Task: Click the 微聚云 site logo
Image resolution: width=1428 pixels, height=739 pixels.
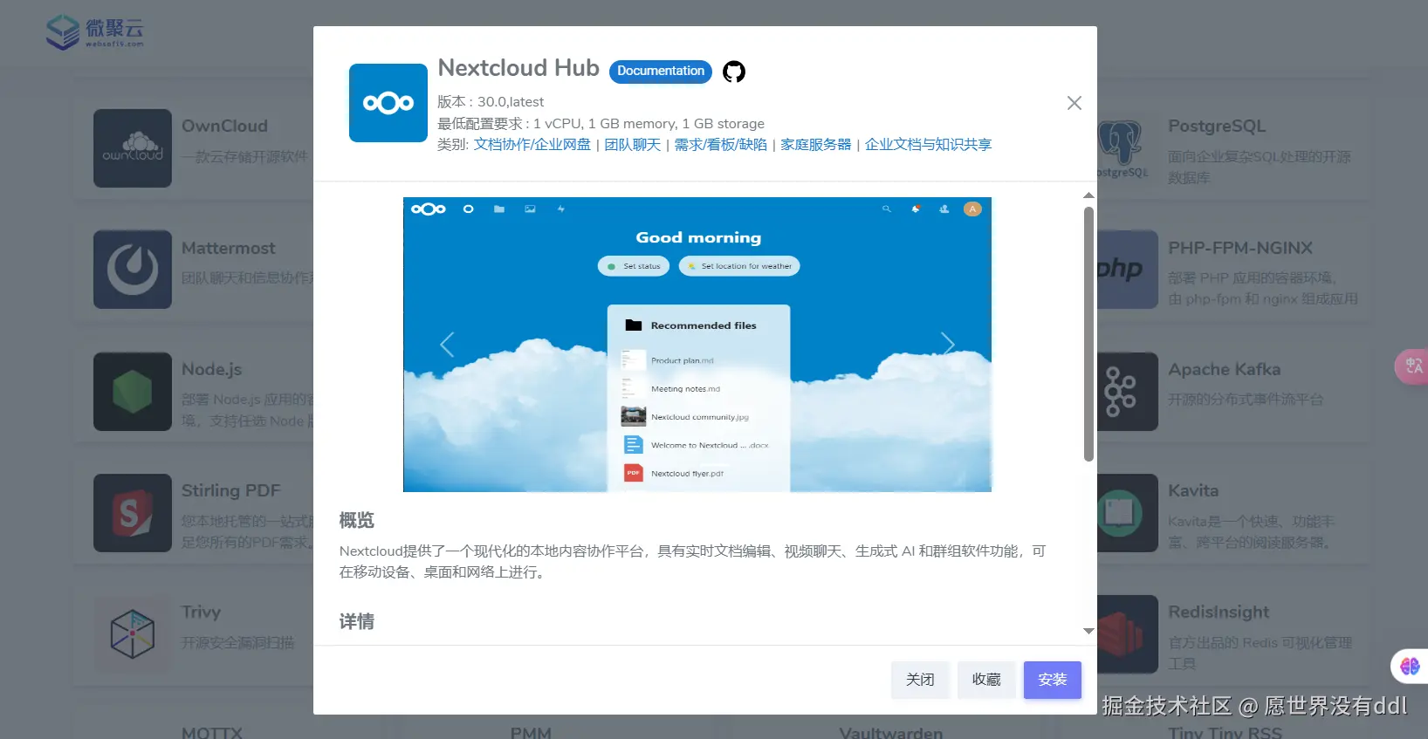Action: [94, 32]
